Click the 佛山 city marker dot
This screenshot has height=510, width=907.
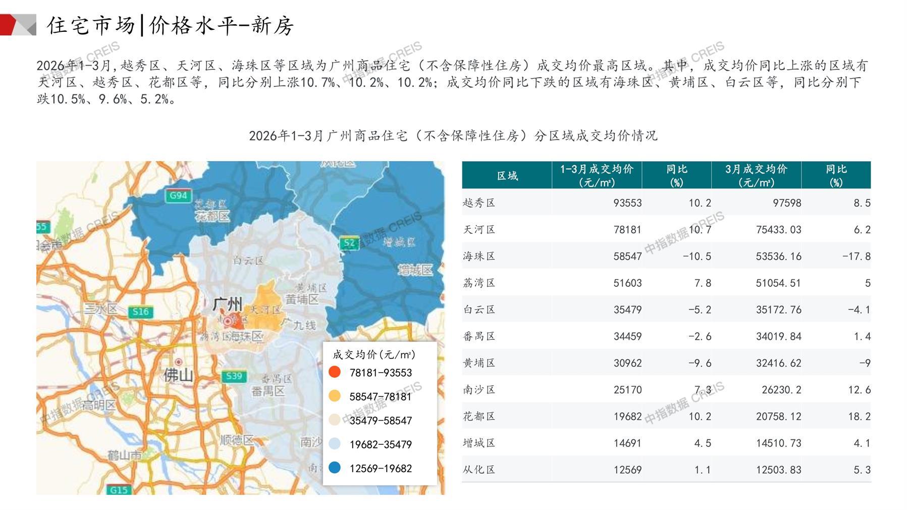(x=178, y=362)
